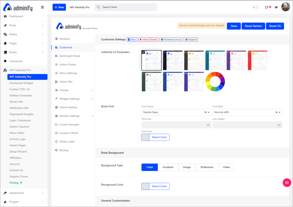Viewport: 293px width, 207px height.
Task: Open the Docs link
Action: (132, 40)
